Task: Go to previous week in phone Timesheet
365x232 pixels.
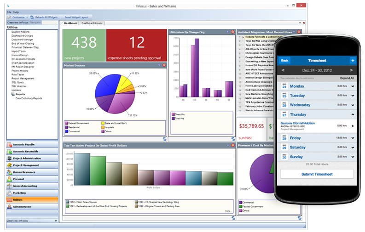Action: coord(283,70)
